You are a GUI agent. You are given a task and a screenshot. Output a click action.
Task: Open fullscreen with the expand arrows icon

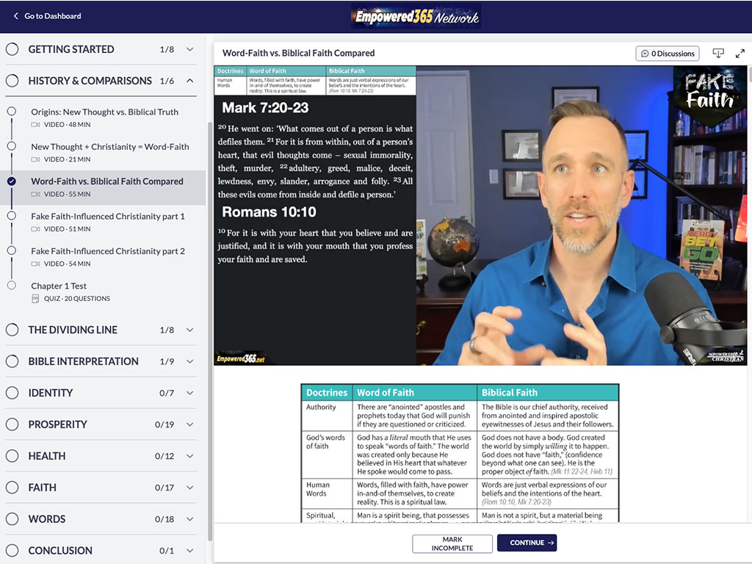coord(740,53)
